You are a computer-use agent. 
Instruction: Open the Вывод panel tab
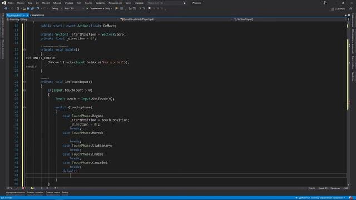pos(65,193)
